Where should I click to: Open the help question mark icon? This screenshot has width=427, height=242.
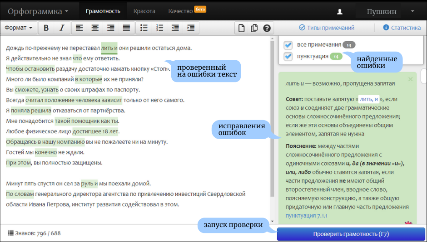pyautogui.click(x=267, y=28)
